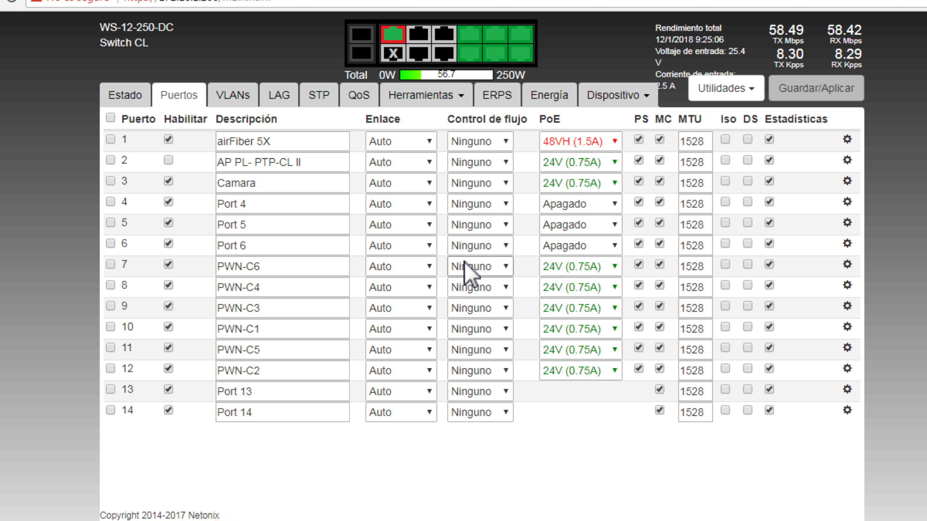Click the X-marked port icon in diagram
Image resolution: width=927 pixels, height=521 pixels.
(393, 54)
